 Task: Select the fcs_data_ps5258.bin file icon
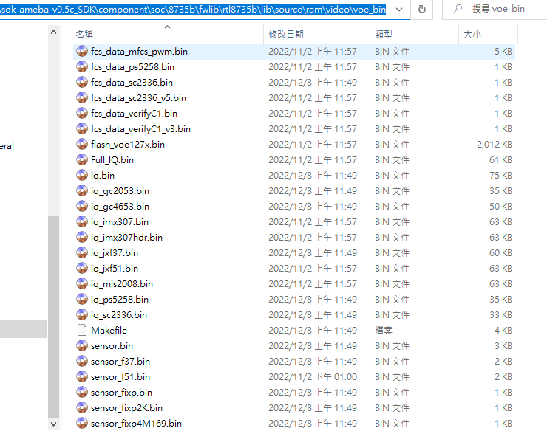click(x=82, y=67)
